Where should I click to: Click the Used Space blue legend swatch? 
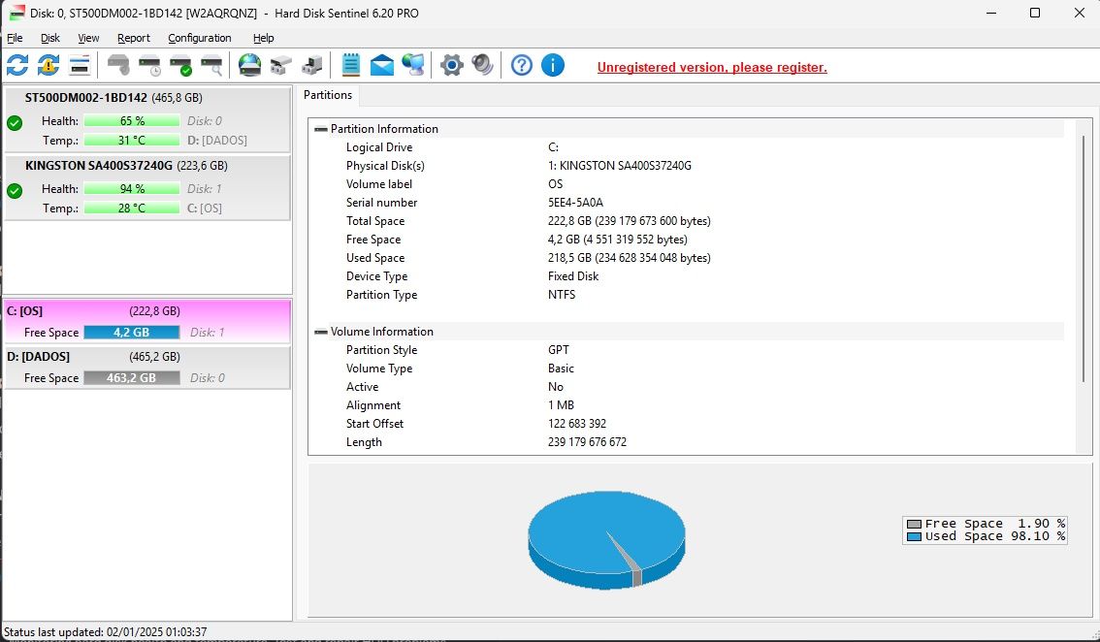(914, 536)
